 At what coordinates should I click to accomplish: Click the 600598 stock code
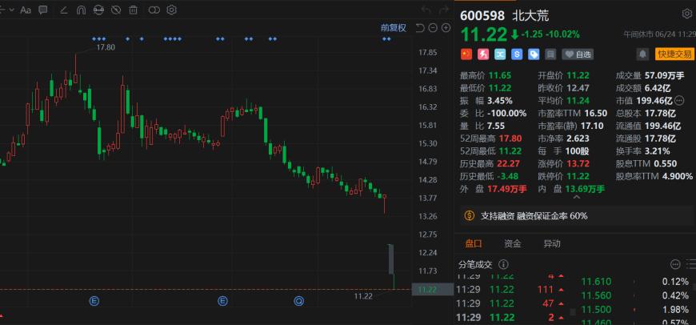pos(482,15)
